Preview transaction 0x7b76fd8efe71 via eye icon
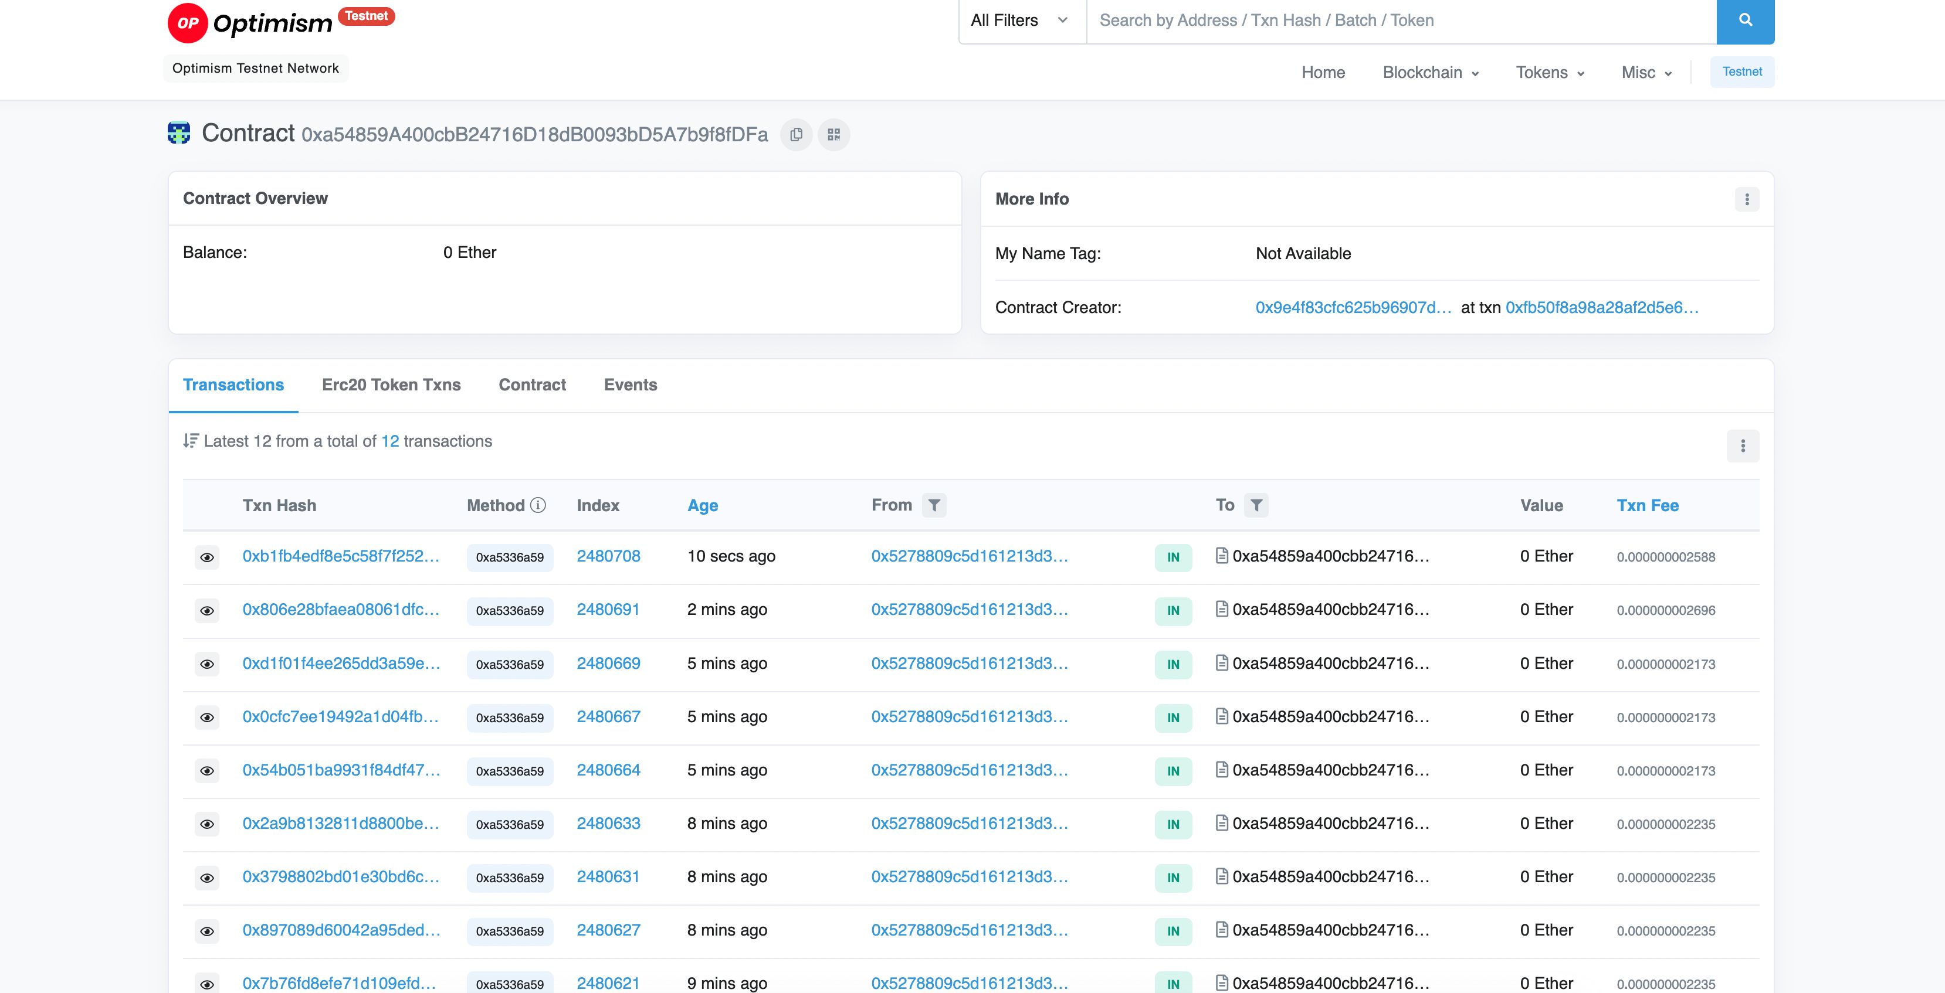The height and width of the screenshot is (993, 1945). [207, 984]
